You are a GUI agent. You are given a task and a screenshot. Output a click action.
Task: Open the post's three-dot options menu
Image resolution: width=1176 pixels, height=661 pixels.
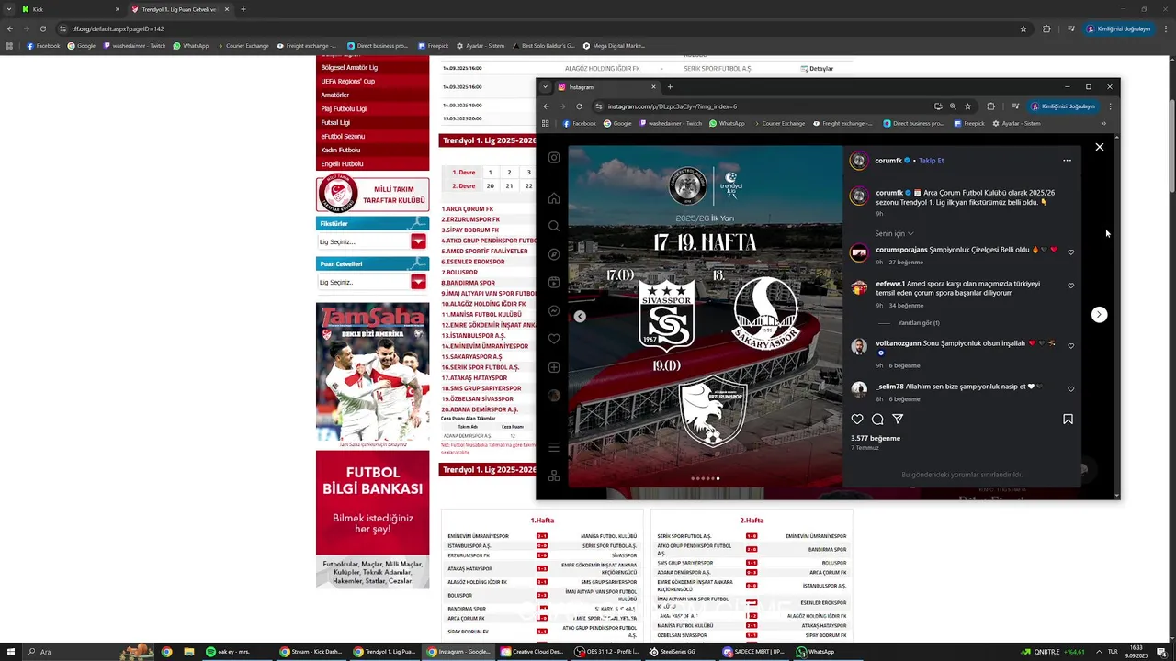(x=1067, y=161)
